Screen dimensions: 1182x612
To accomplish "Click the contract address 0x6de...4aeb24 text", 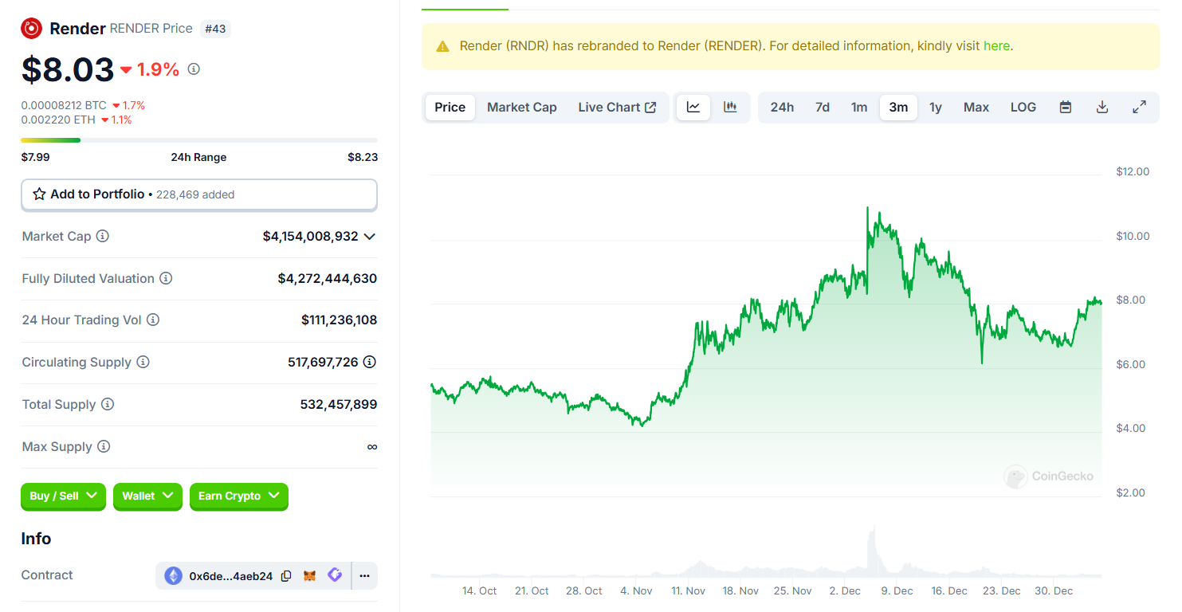I will click(231, 575).
